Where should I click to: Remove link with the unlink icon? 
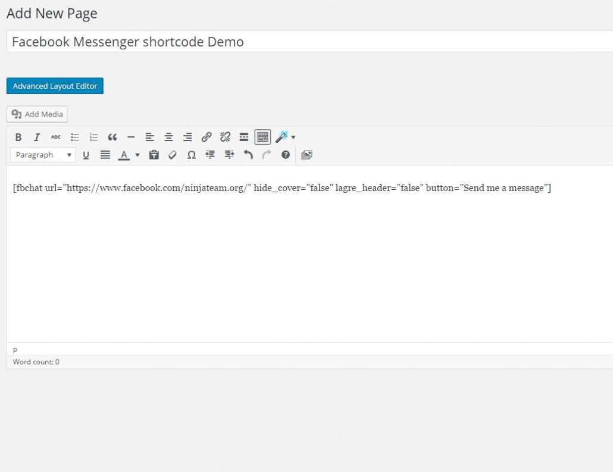(x=225, y=137)
